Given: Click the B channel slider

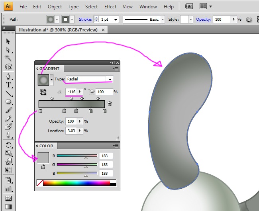Looking at the screenshot, I should click(77, 173).
